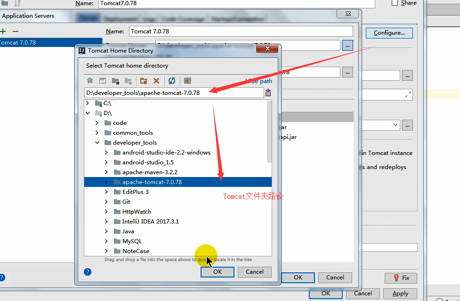The height and width of the screenshot is (301, 460).
Task: Expand the C:\ drive node
Action: pyautogui.click(x=88, y=103)
